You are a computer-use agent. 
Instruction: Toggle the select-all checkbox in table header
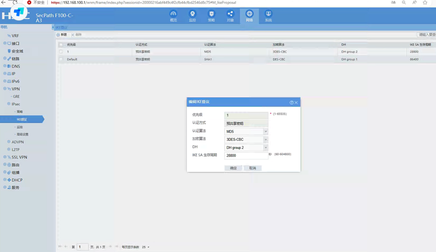pos(61,45)
